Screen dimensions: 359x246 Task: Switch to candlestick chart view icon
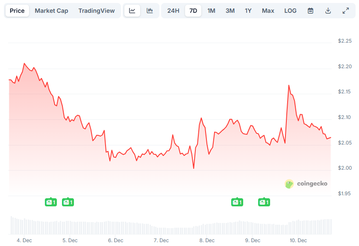(150, 10)
